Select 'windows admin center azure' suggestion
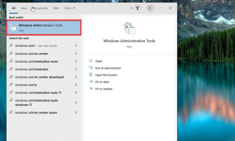 (44, 112)
